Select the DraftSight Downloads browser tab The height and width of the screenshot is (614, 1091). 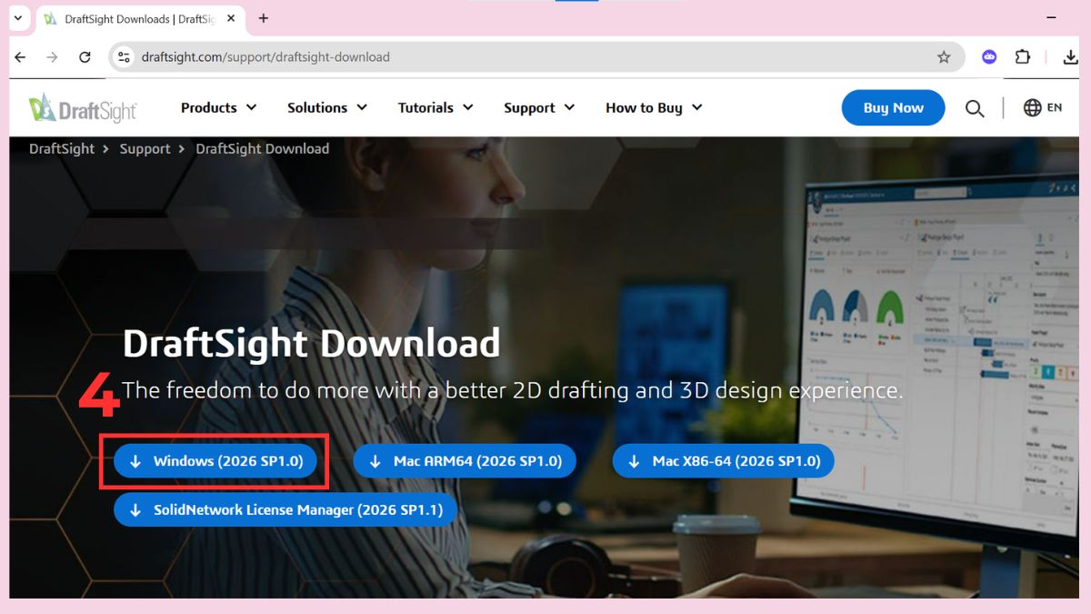(x=140, y=18)
